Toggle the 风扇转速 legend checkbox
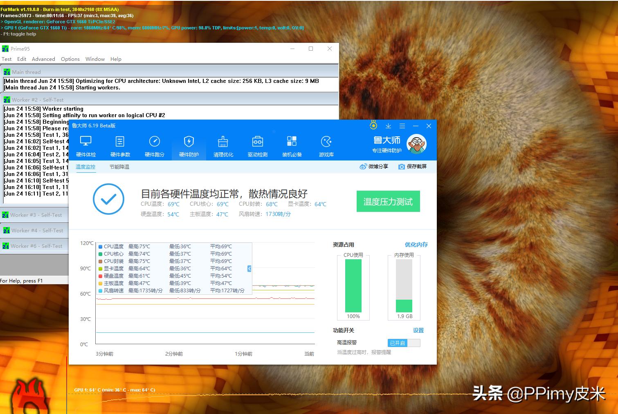This screenshot has height=414, width=618. [100, 290]
